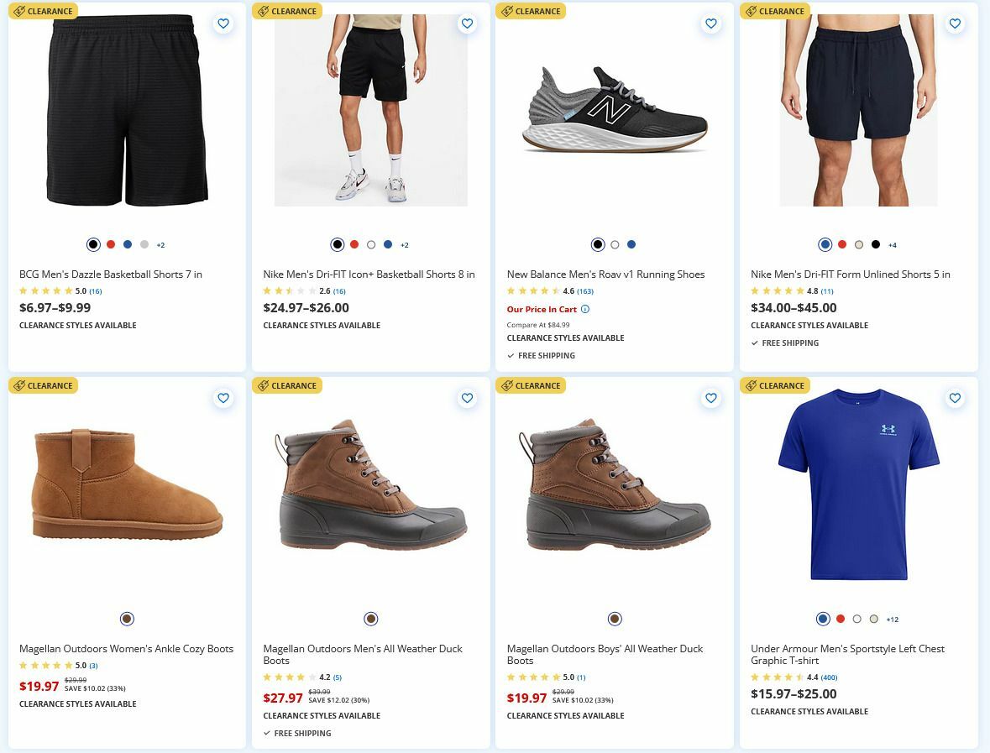The width and height of the screenshot is (990, 753).
Task: Add Magellan Women's Ankle Cozy Boots to favorites
Action: point(223,398)
